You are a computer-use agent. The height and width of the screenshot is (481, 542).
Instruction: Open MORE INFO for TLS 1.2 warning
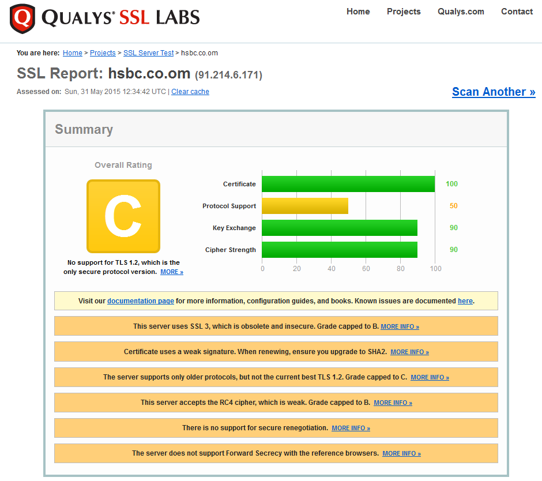430,377
